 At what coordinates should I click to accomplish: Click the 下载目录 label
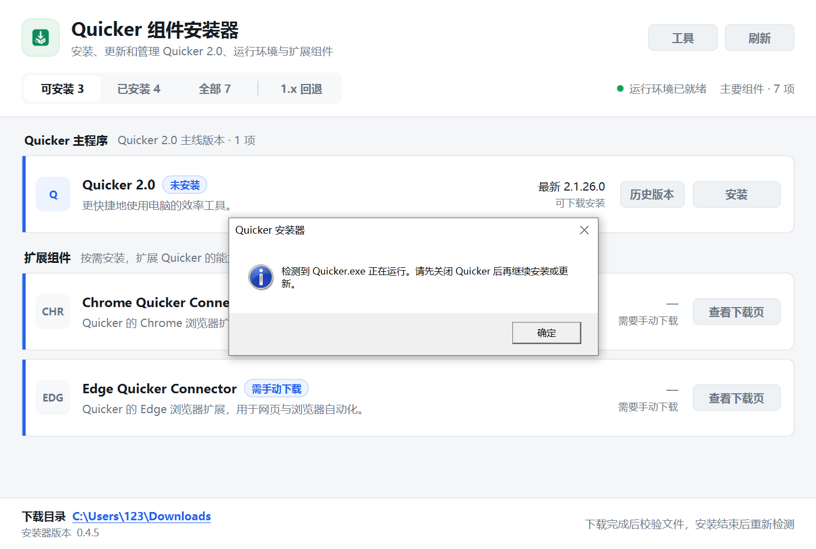44,516
